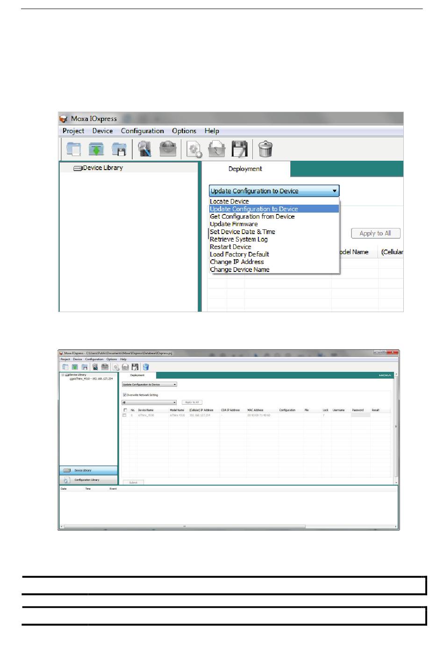Viewport: 444px width, 648px height.
Task: Open the Options menu in enlarged menu bar
Action: [x=184, y=131]
